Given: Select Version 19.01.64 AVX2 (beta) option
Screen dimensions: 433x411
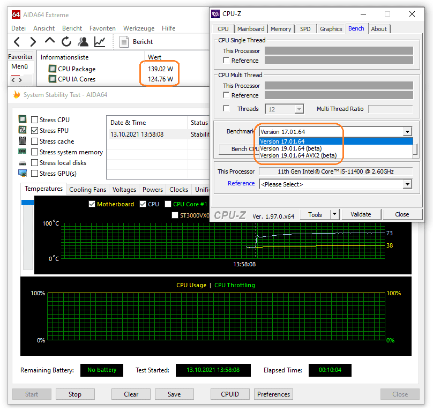Looking at the screenshot, I should 336,155.
